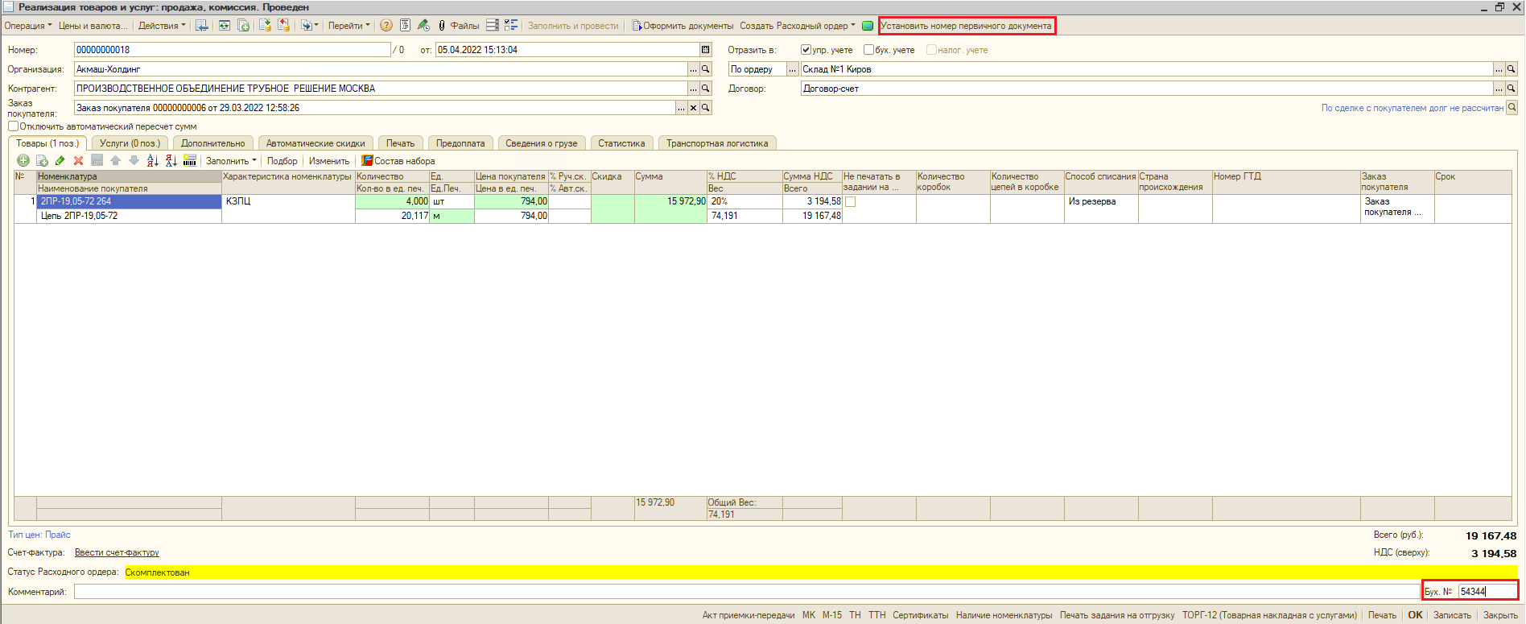Click magnifier icon beside debt status link
This screenshot has width=1526, height=624.
1512,108
